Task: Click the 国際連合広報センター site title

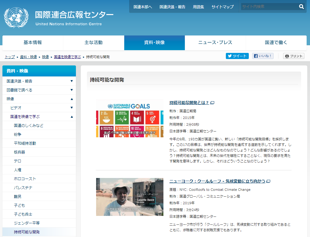Action: pos(74,15)
